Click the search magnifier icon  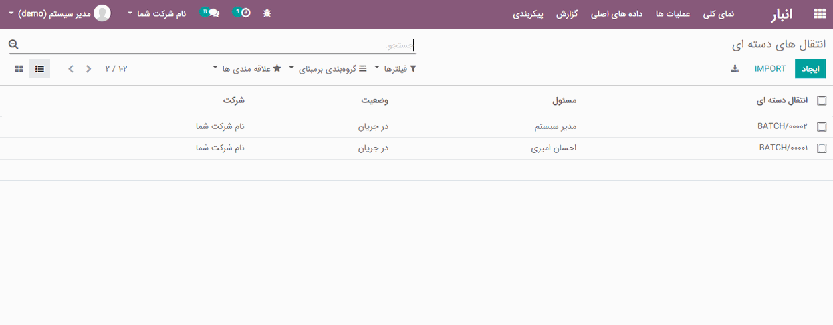click(x=13, y=45)
